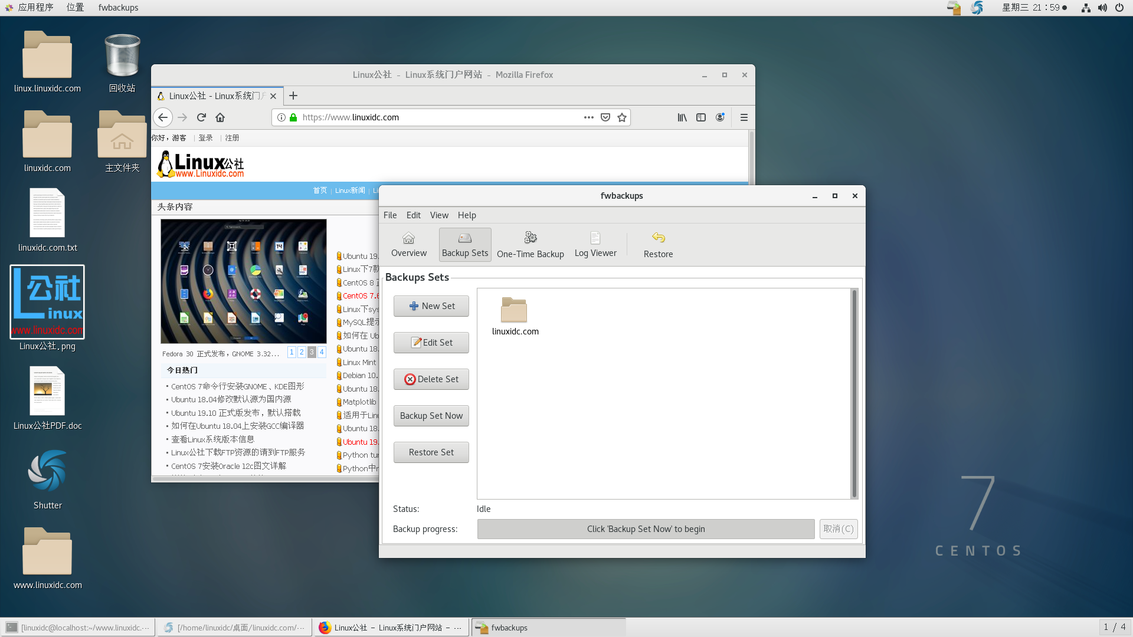Click the backup progress bar area
Image resolution: width=1133 pixels, height=637 pixels.
[x=646, y=528]
